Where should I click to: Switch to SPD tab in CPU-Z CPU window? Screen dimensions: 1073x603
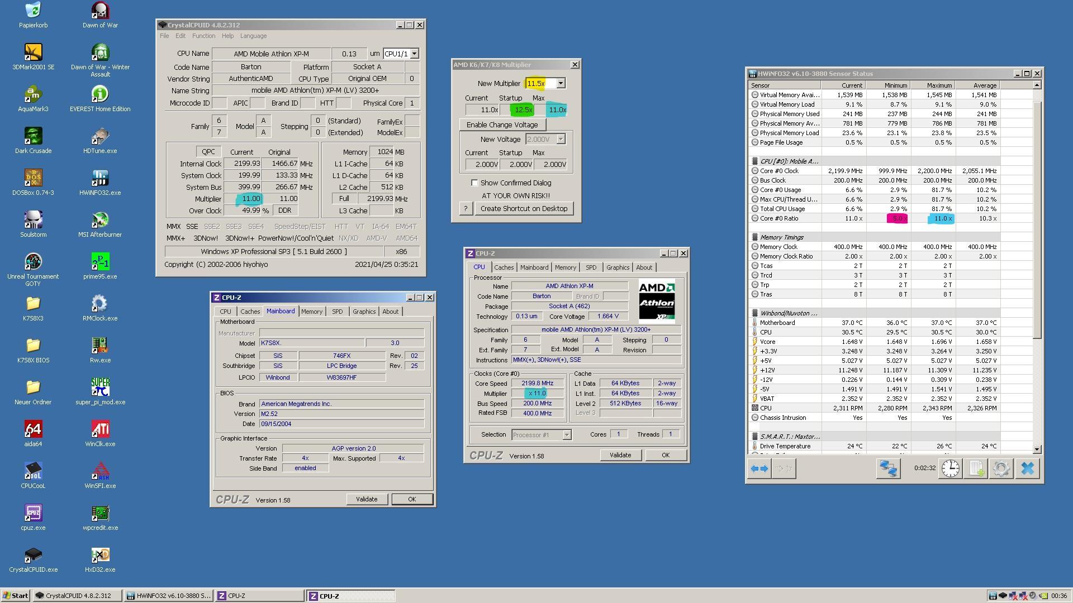(591, 267)
